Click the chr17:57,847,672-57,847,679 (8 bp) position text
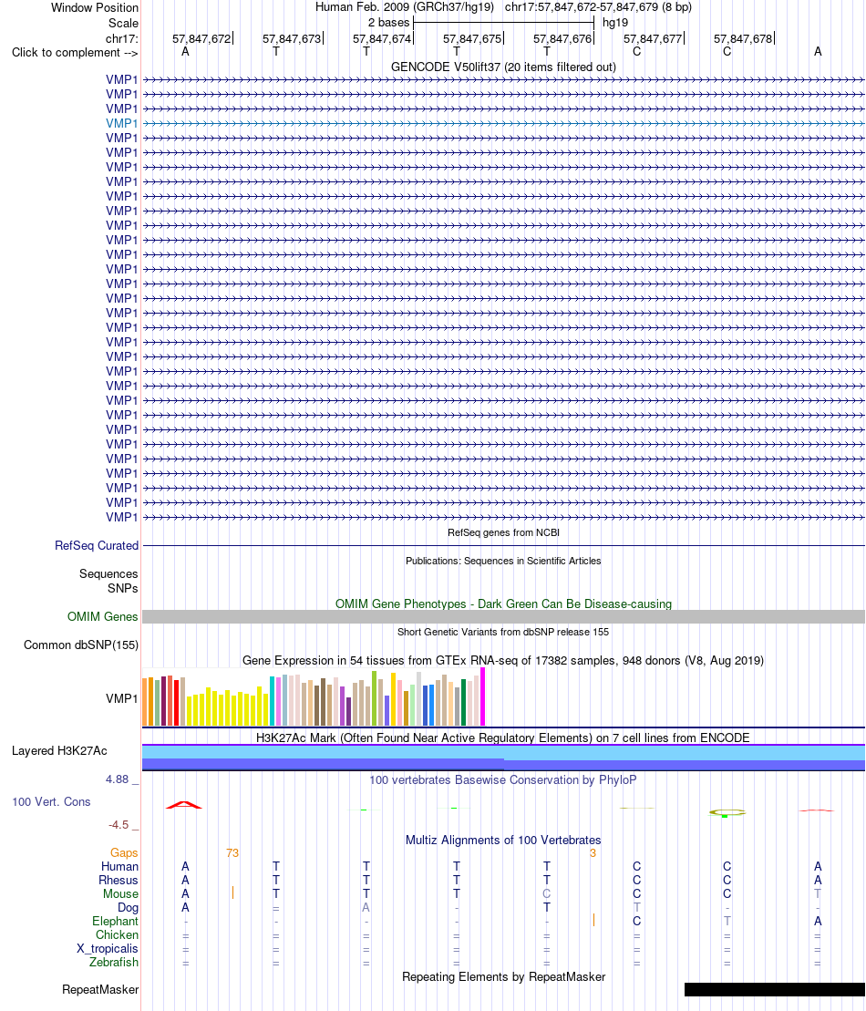Image resolution: width=866 pixels, height=1011 pixels. click(598, 7)
